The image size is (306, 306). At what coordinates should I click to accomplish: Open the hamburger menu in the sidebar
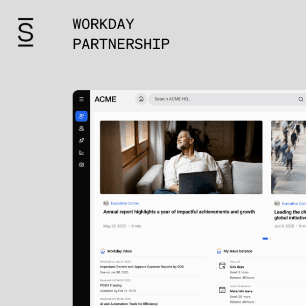point(81,99)
